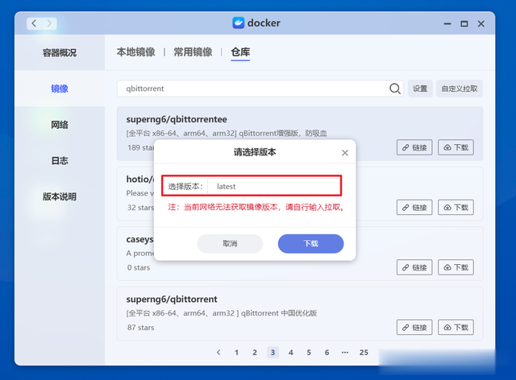Go to results page 5

(309, 353)
